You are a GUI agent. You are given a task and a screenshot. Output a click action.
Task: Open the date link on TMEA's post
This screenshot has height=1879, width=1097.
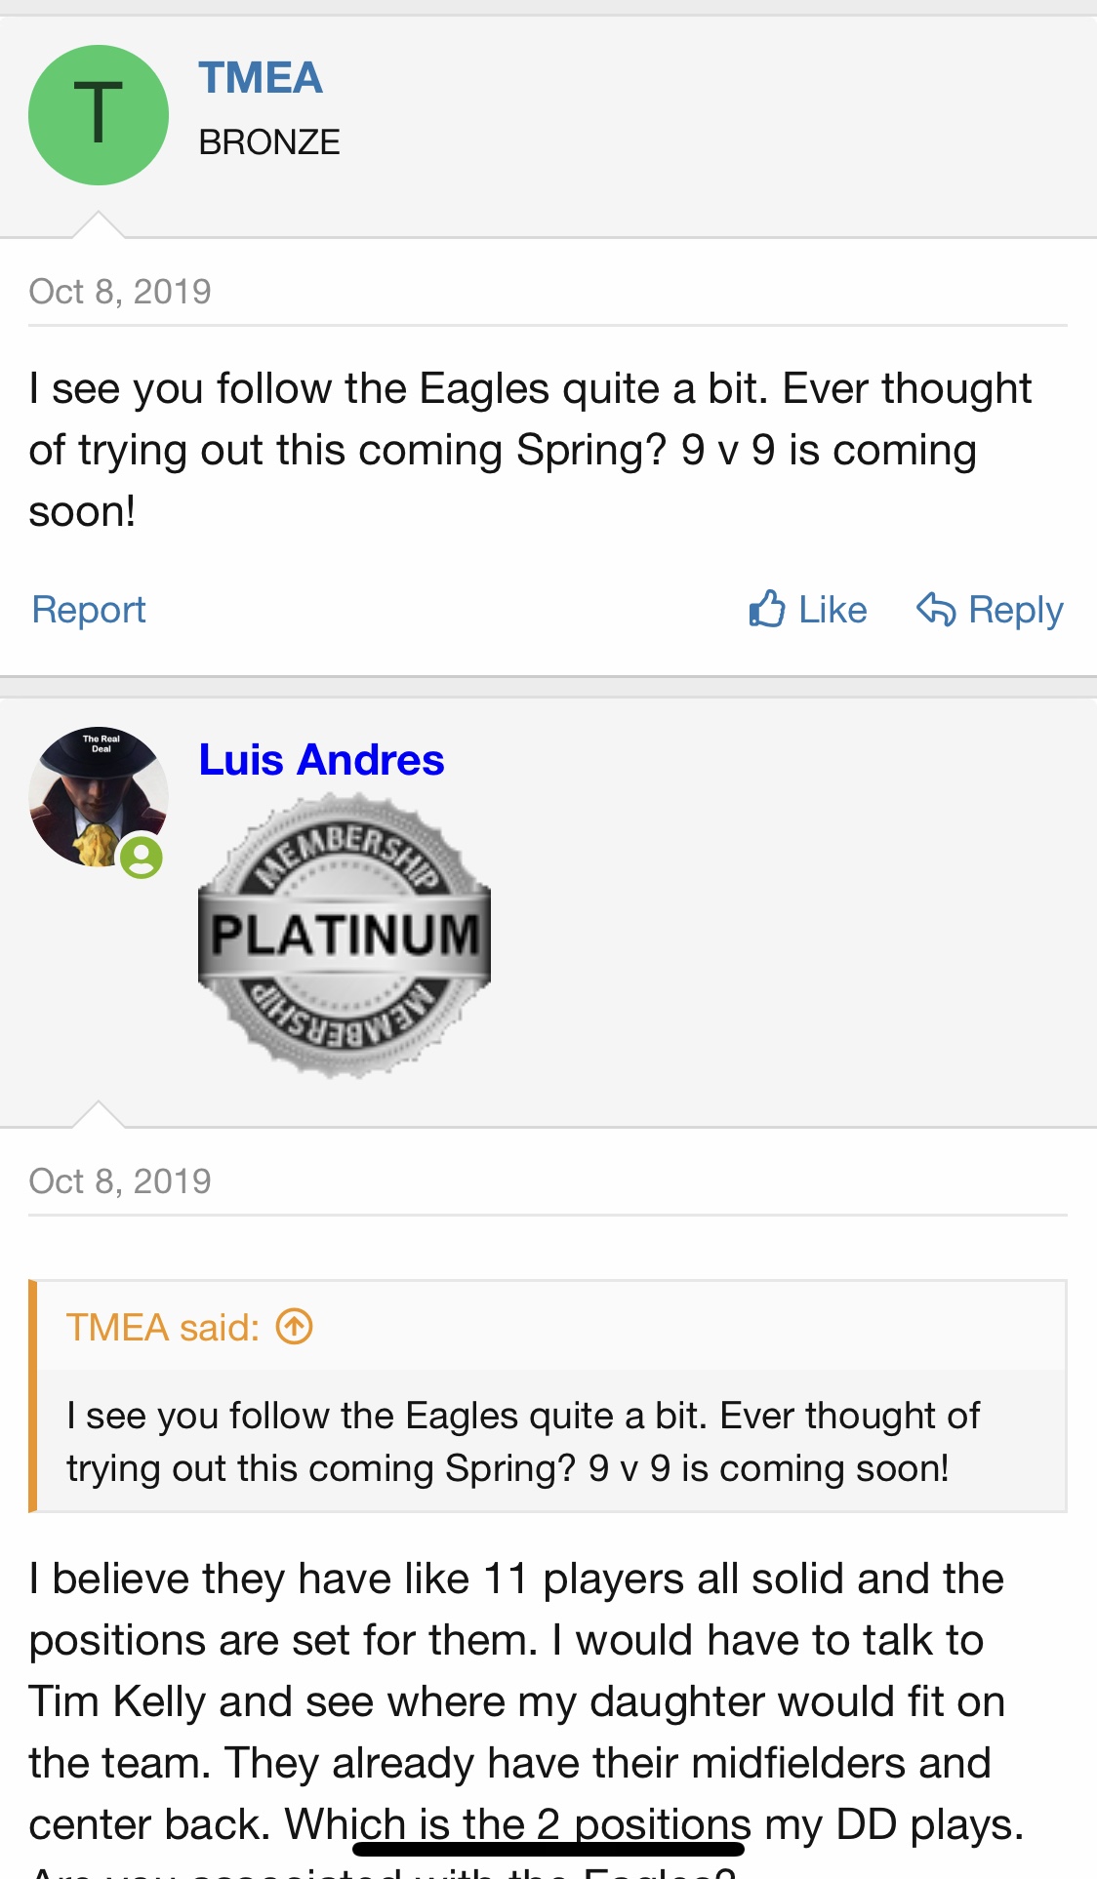point(120,292)
